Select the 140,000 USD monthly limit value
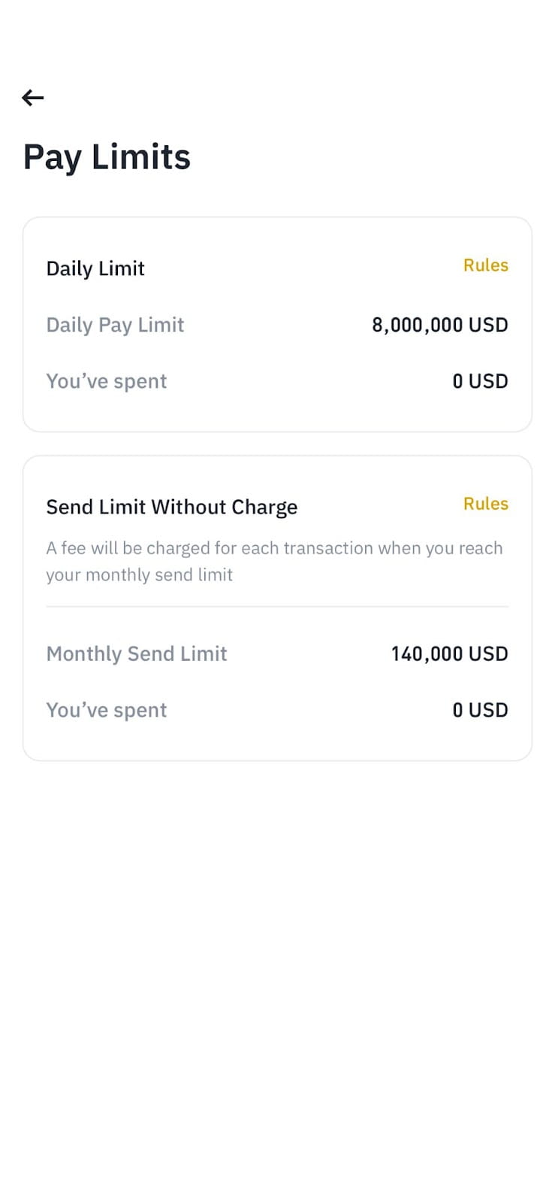555x1203 pixels. tap(449, 653)
